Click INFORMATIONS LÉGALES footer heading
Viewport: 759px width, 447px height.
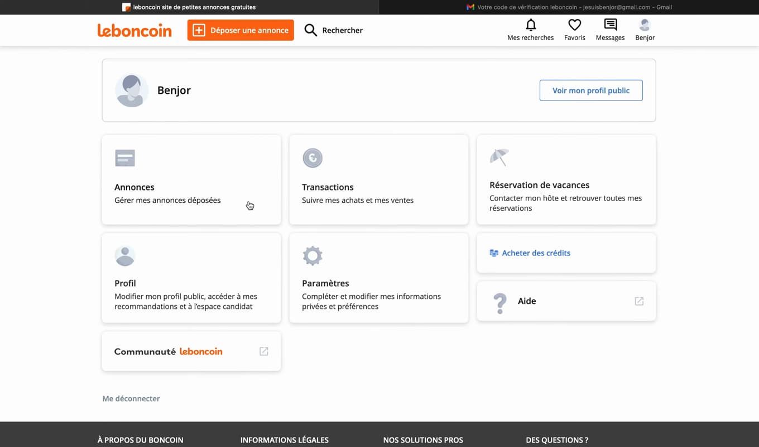coord(285,440)
